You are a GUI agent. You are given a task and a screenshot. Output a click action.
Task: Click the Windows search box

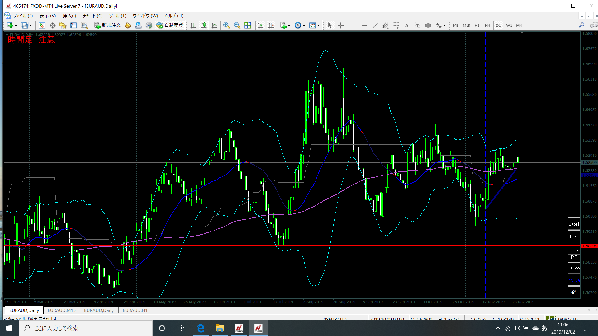pyautogui.click(x=86, y=328)
